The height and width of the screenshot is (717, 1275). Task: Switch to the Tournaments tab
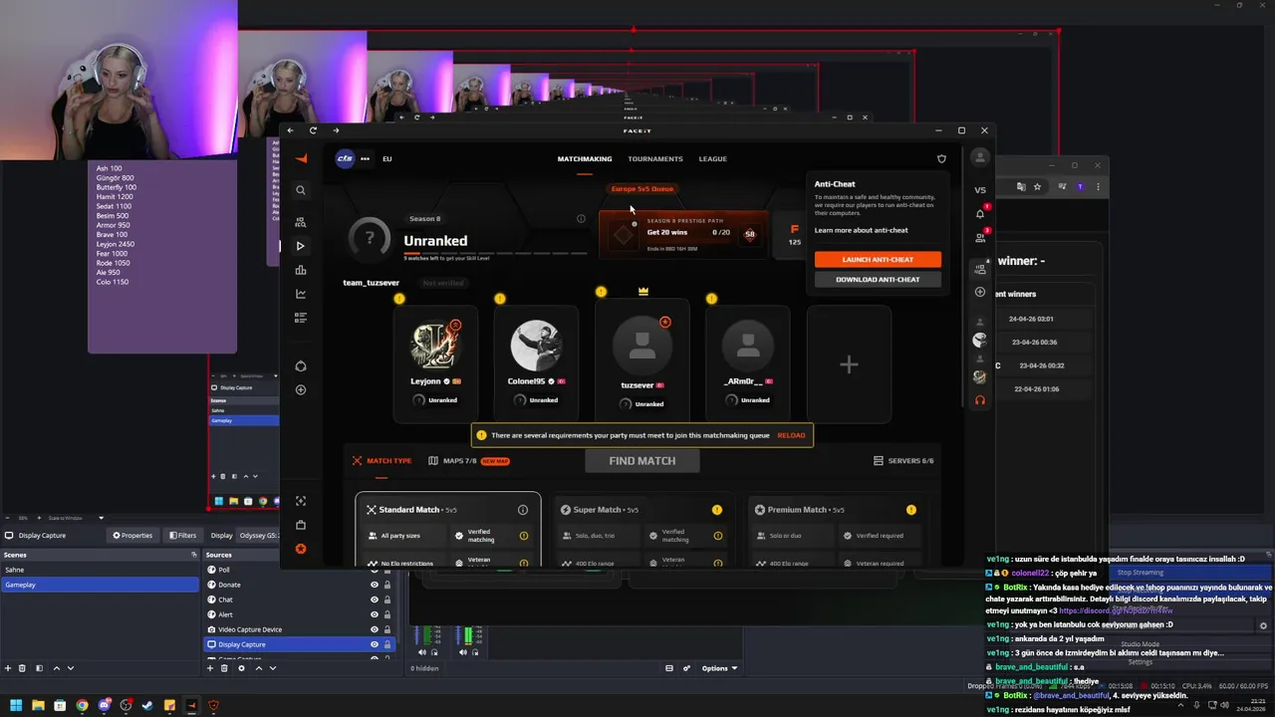pos(655,158)
